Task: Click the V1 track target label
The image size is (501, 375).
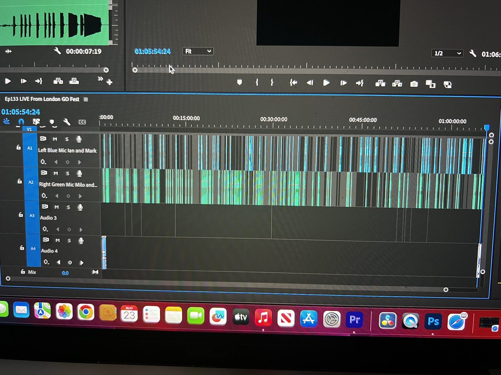Action: 29,129
